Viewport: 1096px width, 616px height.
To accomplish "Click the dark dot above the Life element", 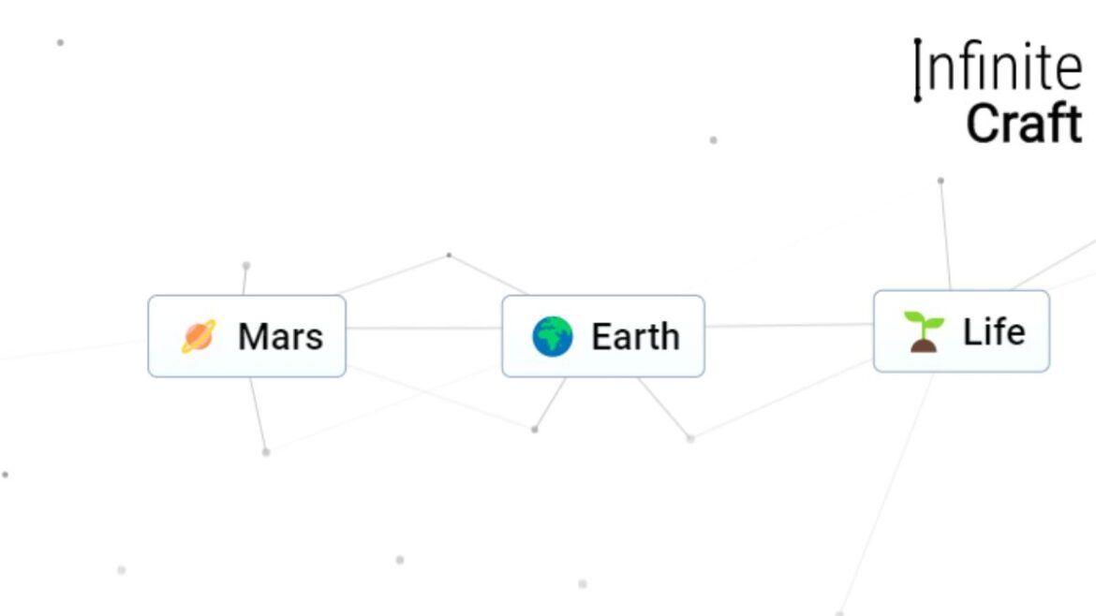I will (x=940, y=181).
